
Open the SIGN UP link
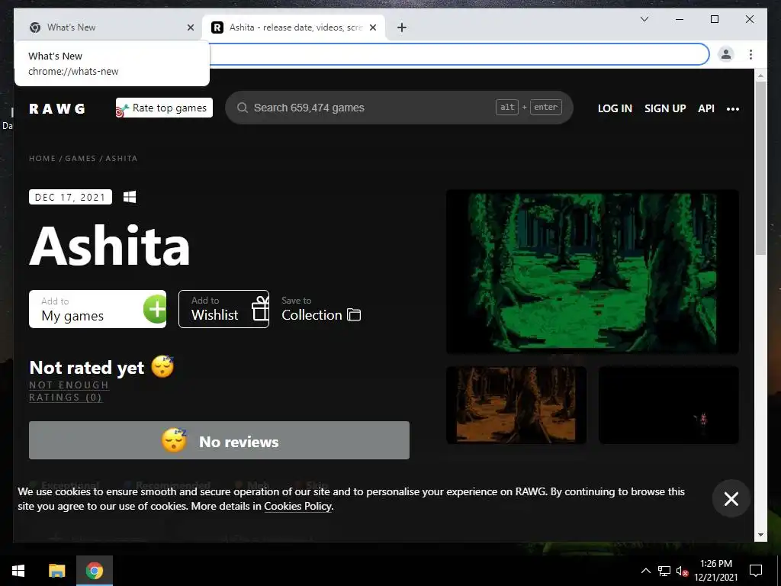665,108
